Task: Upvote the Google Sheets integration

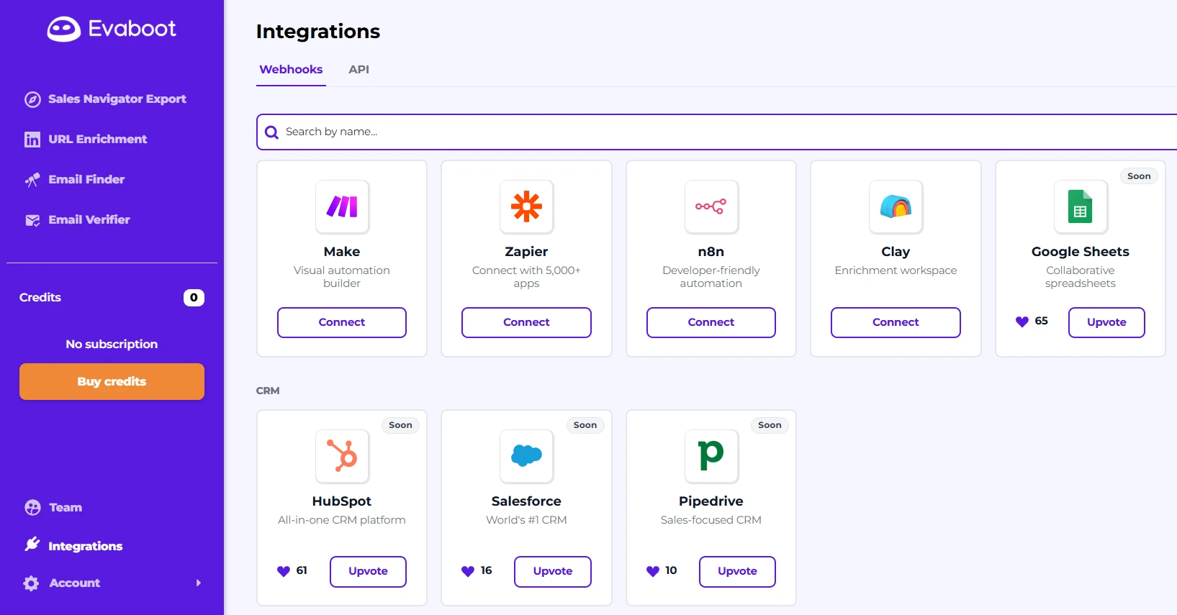Action: coord(1106,322)
